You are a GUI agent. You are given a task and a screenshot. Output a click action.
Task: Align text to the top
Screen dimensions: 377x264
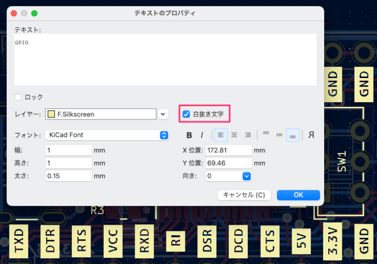coord(266,135)
